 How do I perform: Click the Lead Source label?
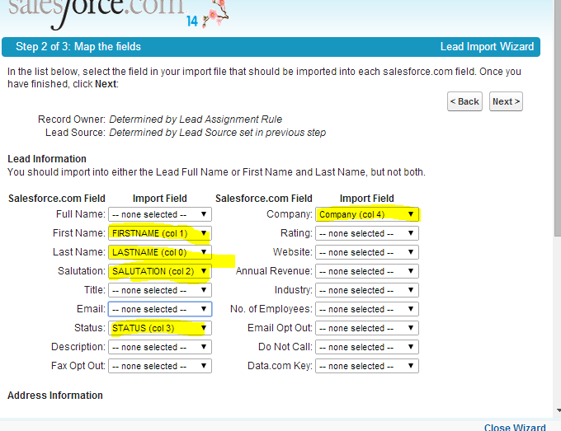(x=75, y=133)
